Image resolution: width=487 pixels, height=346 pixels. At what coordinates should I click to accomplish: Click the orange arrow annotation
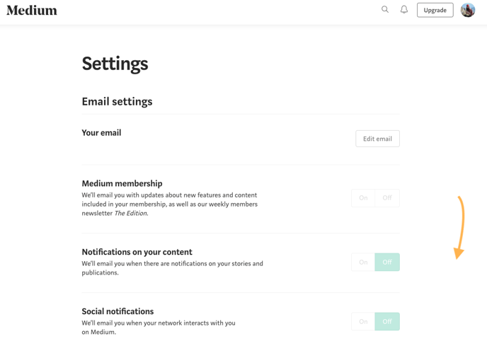point(459,227)
